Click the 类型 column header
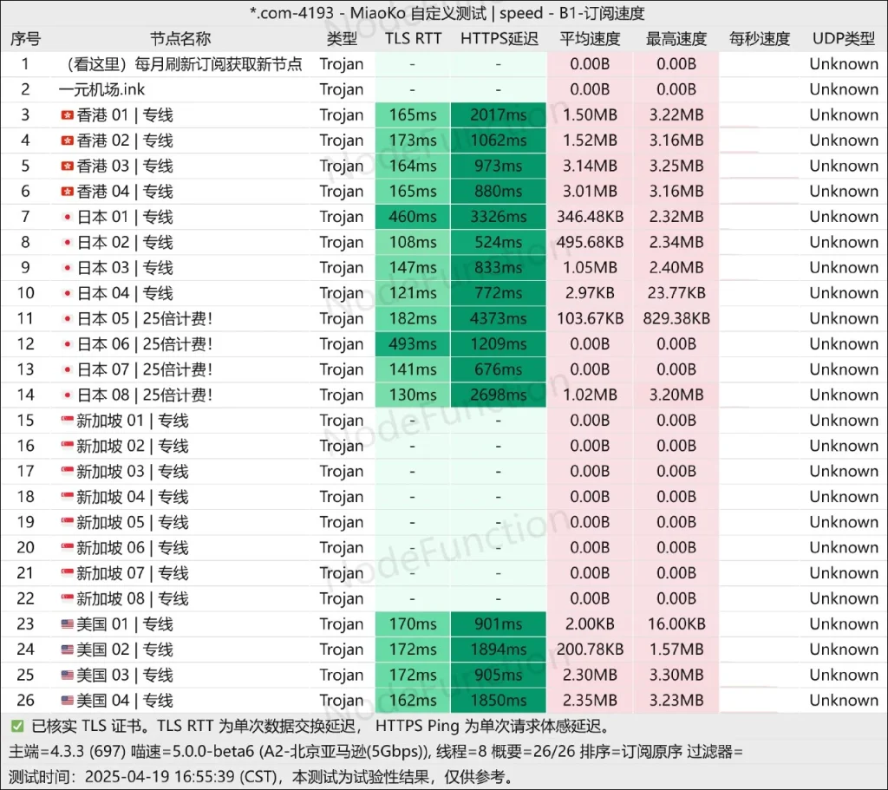This screenshot has width=888, height=790. [x=342, y=38]
